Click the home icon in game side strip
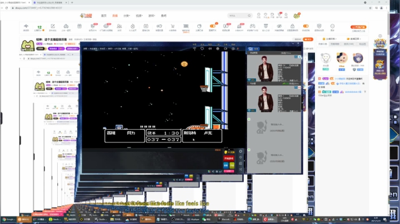The height and width of the screenshot is (224, 400). 241,151
